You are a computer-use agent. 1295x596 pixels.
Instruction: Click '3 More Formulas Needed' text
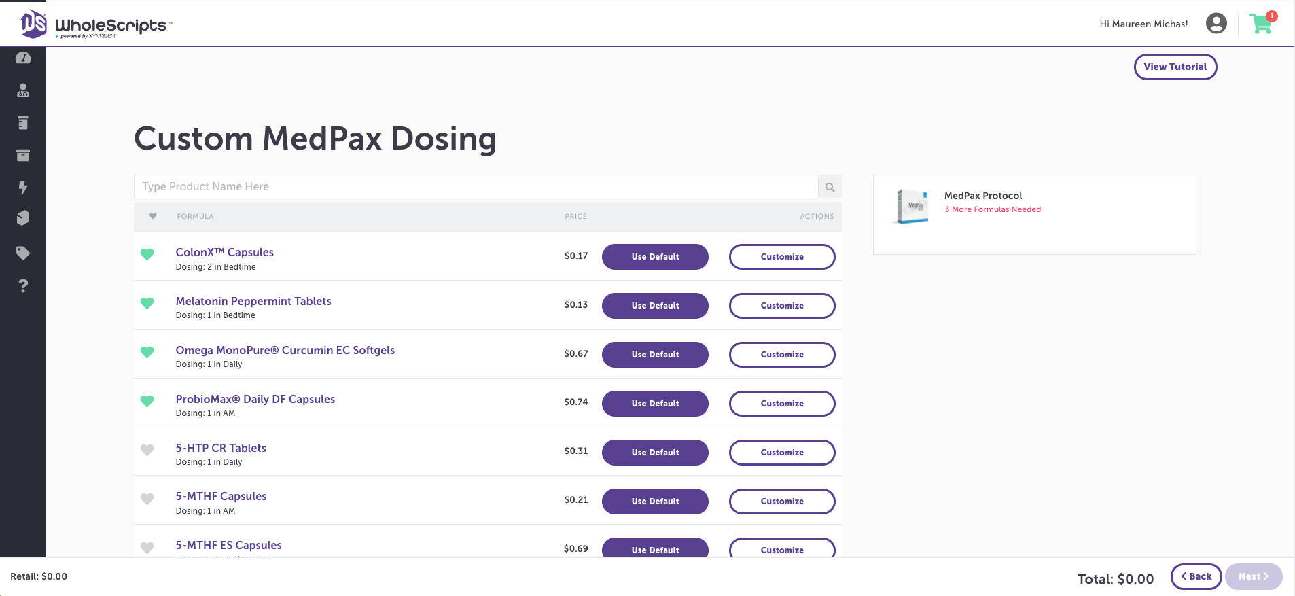993,209
